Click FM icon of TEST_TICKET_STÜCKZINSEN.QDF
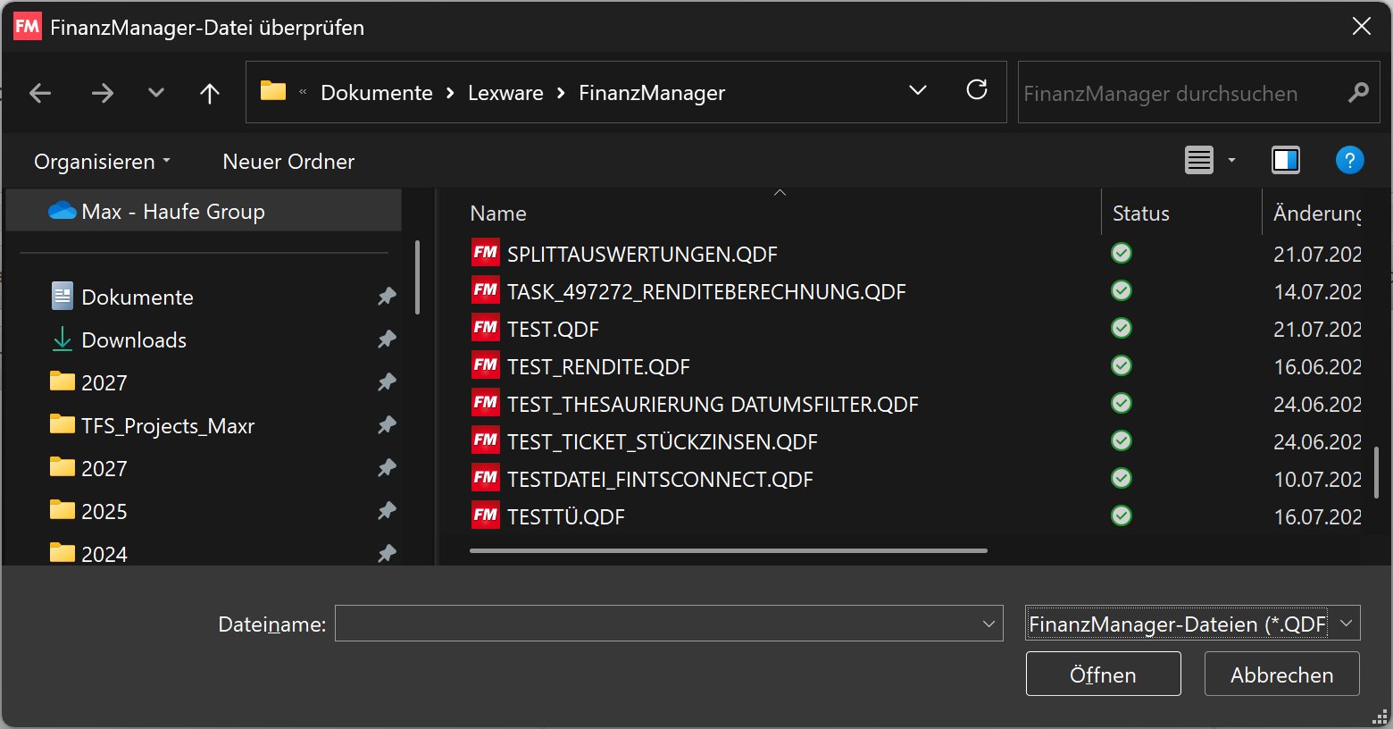 [x=485, y=441]
